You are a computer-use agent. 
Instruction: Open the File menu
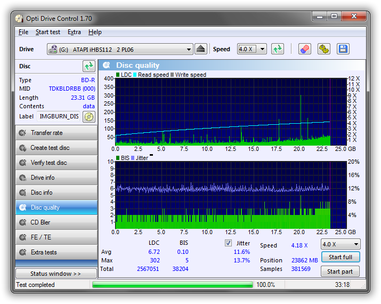[23, 32]
